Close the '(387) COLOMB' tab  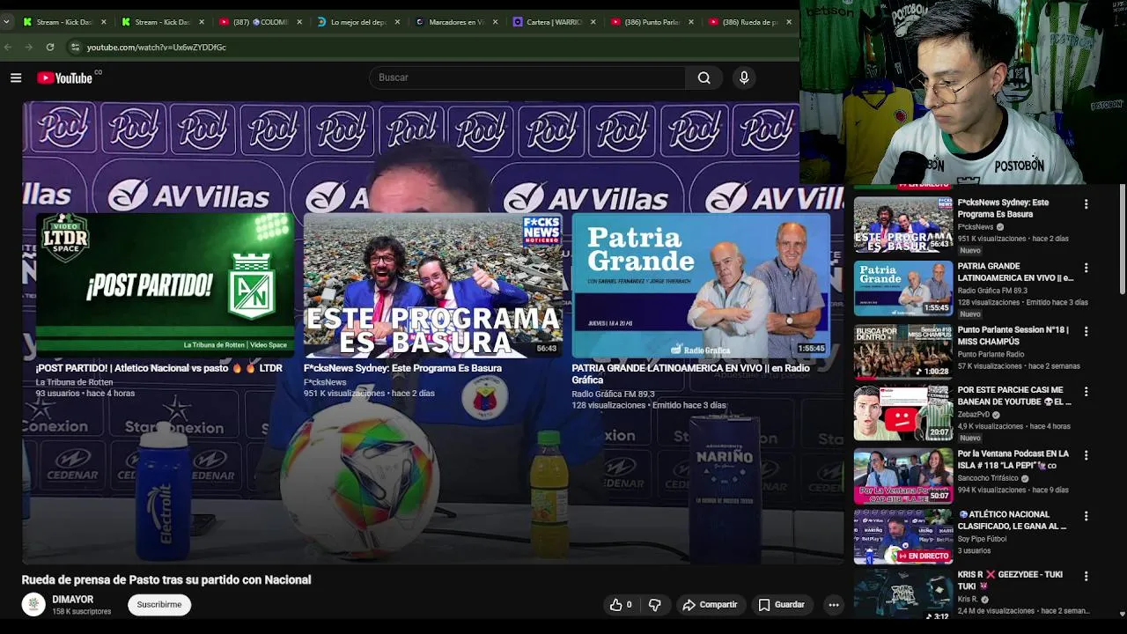(x=299, y=22)
